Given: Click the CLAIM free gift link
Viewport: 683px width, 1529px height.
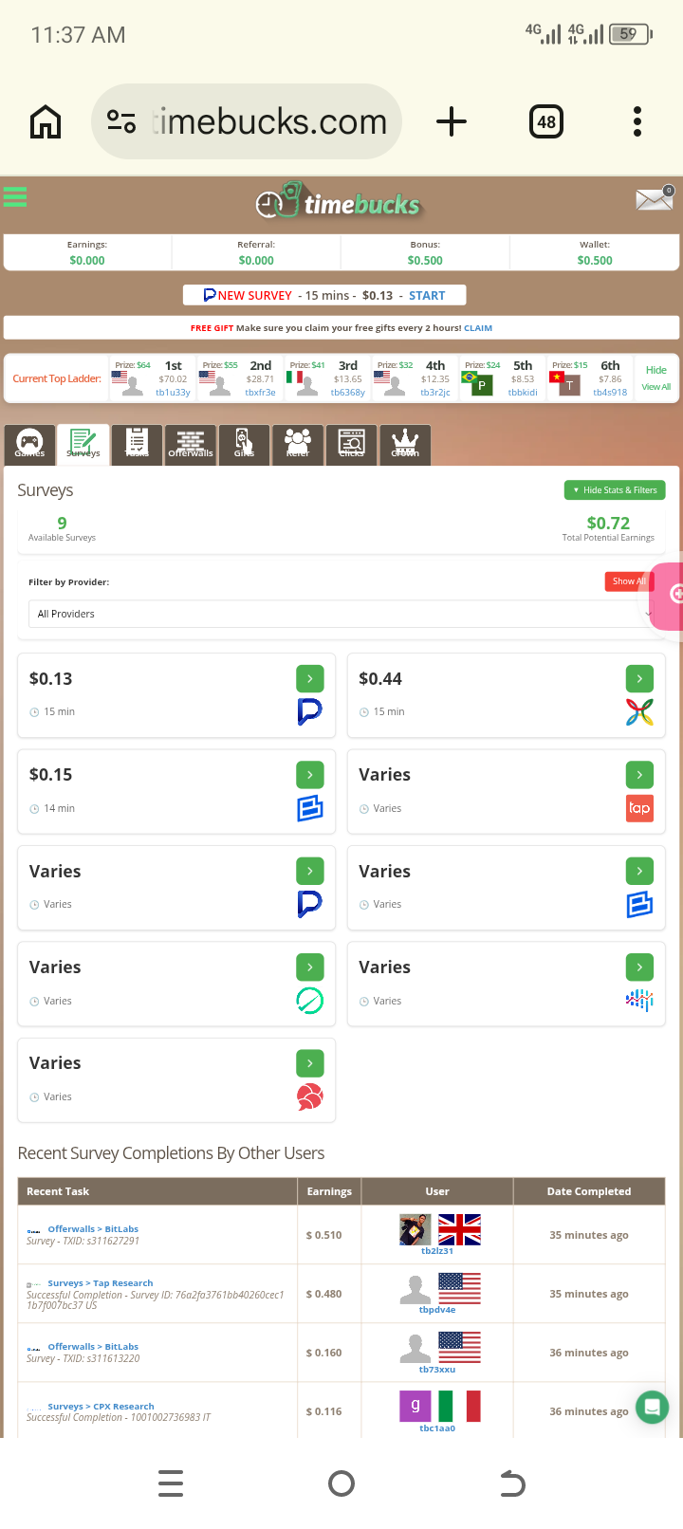Looking at the screenshot, I should coord(478,328).
